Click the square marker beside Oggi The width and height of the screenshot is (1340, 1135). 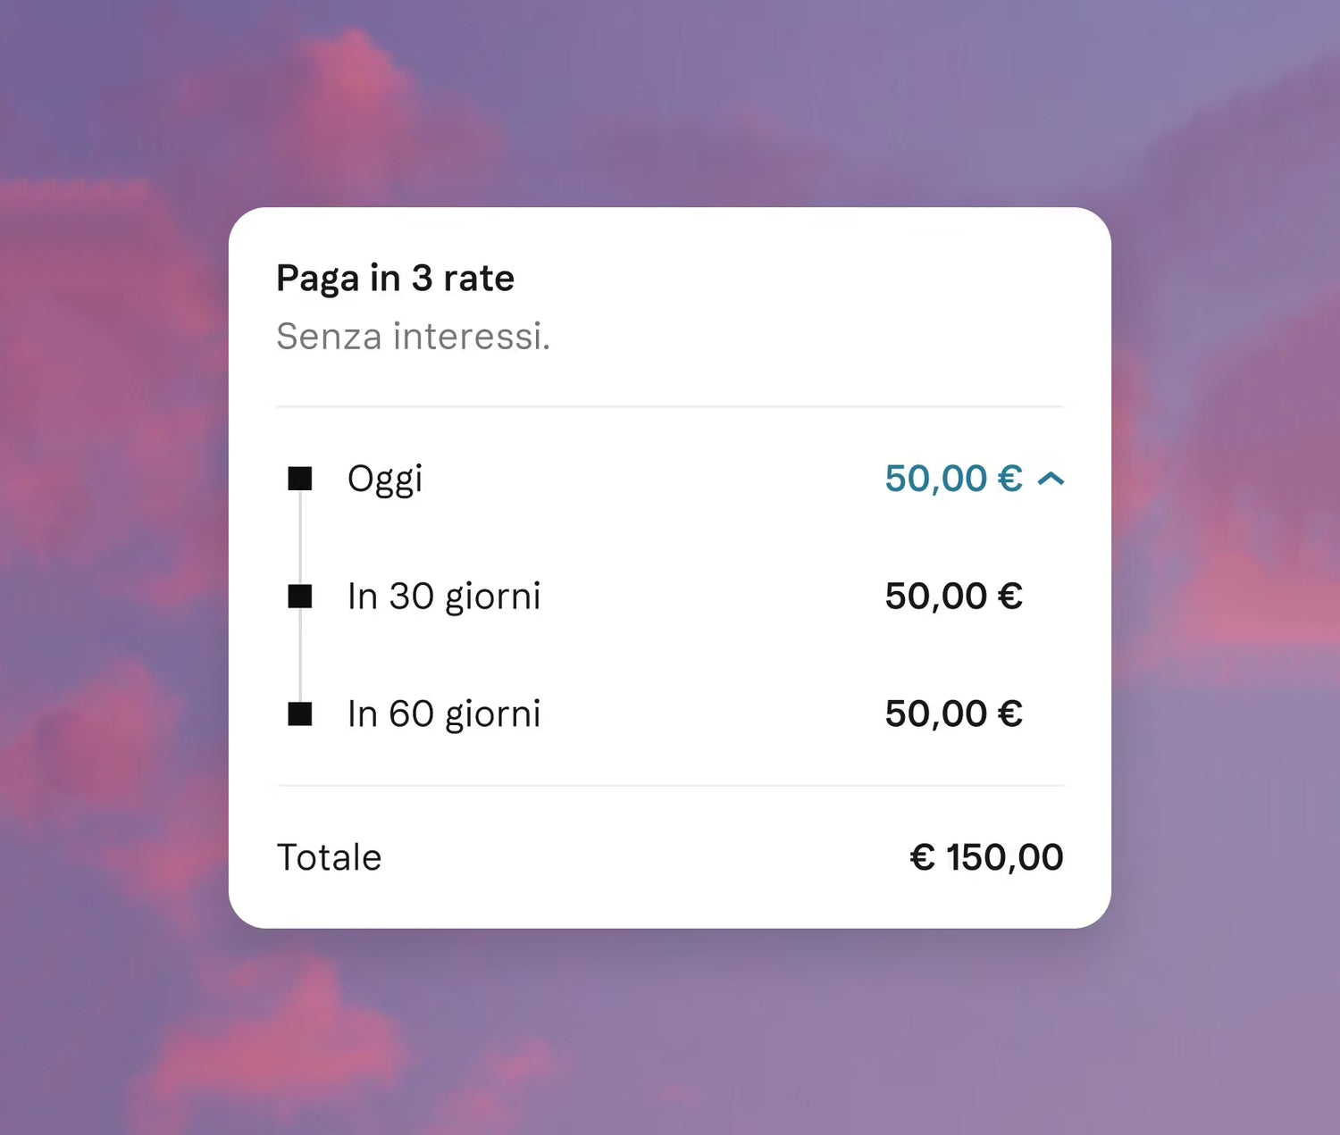(300, 479)
